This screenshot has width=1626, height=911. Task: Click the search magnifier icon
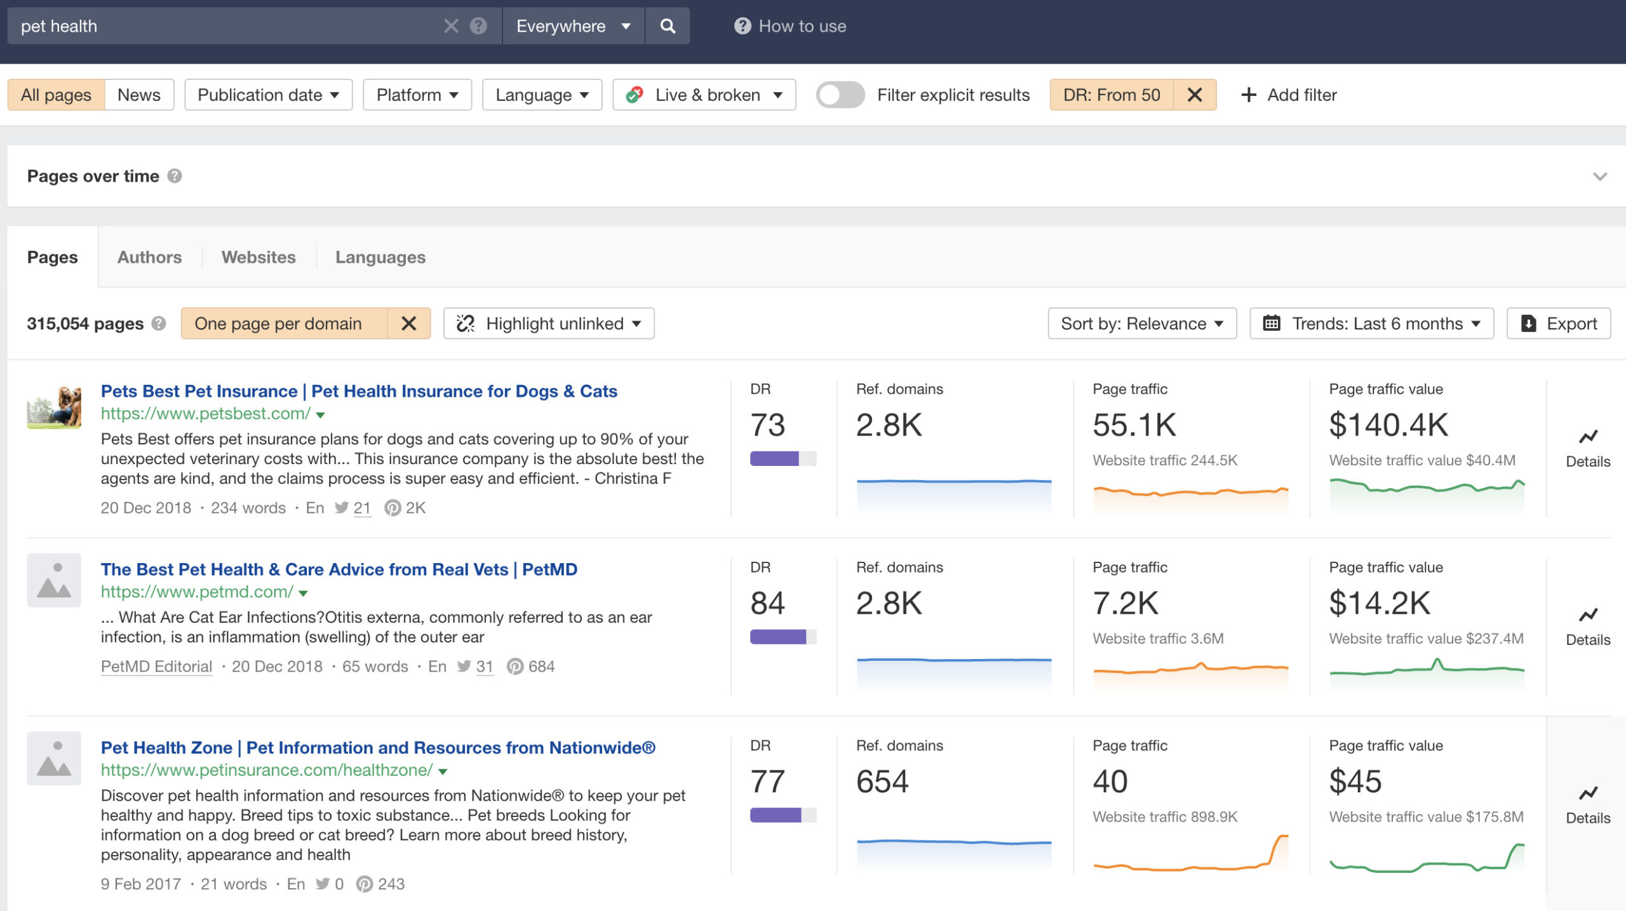coord(667,26)
